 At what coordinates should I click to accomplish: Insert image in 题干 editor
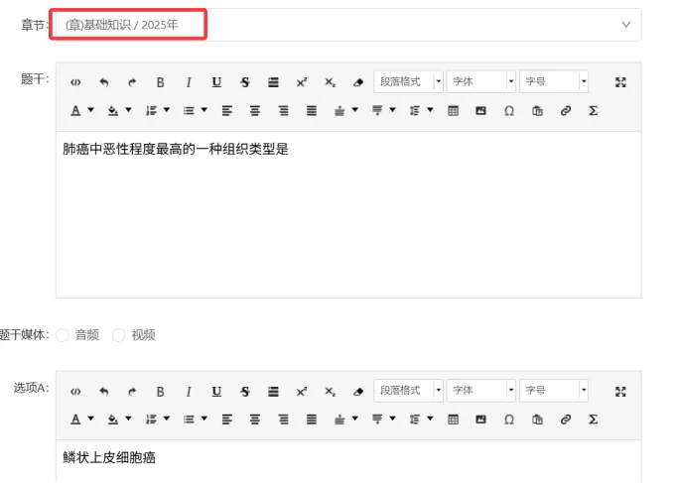tap(480, 111)
